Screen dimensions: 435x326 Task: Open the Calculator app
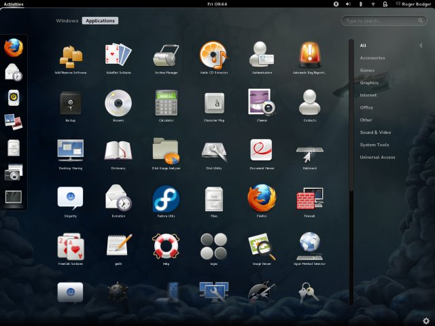166,105
